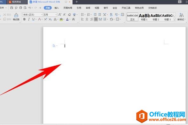The height and width of the screenshot is (125, 188).
Task: Open the 页面布局 ribbon tab
Action: pyautogui.click(x=68, y=8)
